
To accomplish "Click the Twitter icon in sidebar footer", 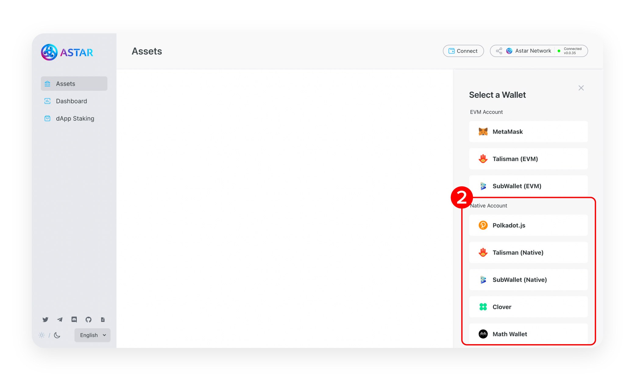I will 45,319.
